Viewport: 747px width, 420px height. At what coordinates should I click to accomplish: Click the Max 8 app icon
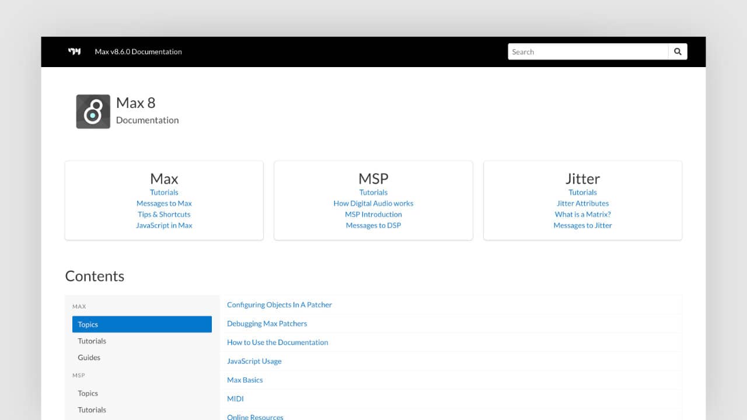[93, 111]
